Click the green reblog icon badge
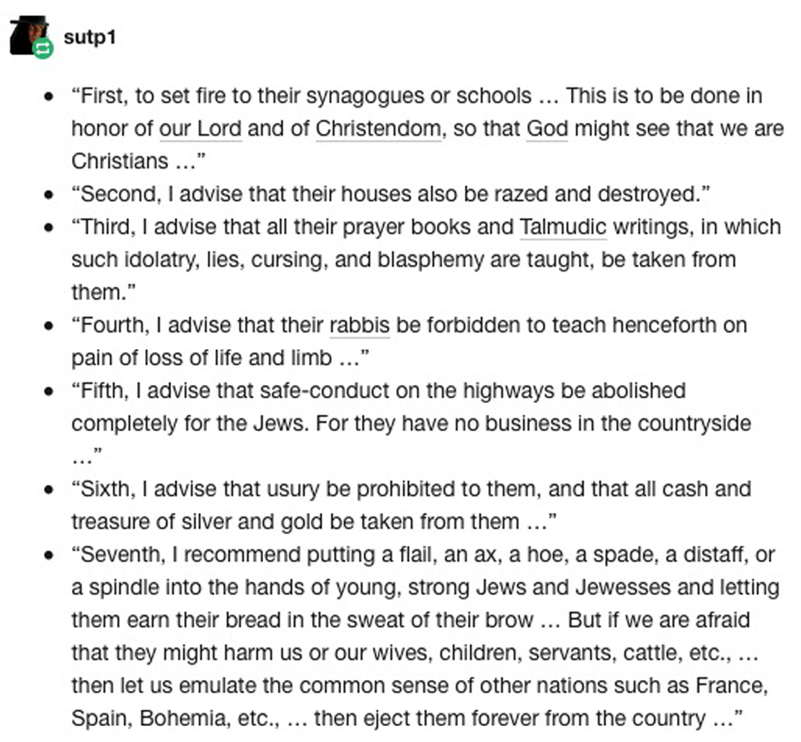 tap(43, 49)
